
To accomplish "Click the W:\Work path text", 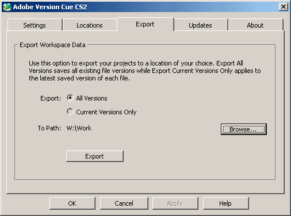I will pyautogui.click(x=79, y=128).
